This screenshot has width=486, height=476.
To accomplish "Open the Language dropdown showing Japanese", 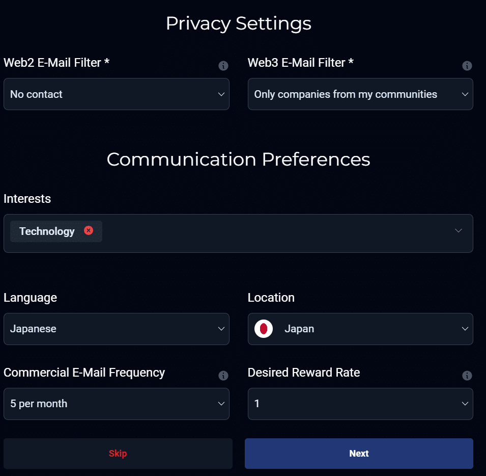I will 116,329.
